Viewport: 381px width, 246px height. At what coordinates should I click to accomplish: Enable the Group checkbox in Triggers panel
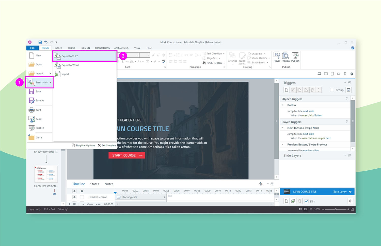pyautogui.click(x=332, y=90)
